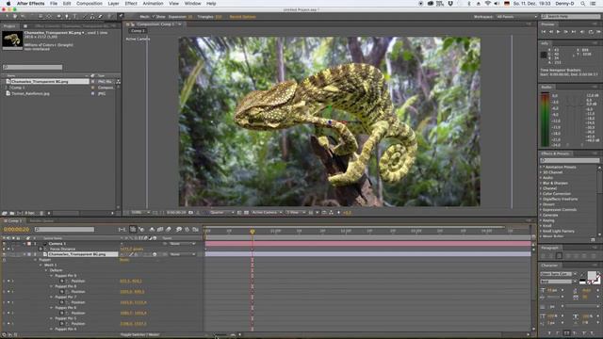Switch to the Render Queue tab
603x339 pixels.
(41, 221)
